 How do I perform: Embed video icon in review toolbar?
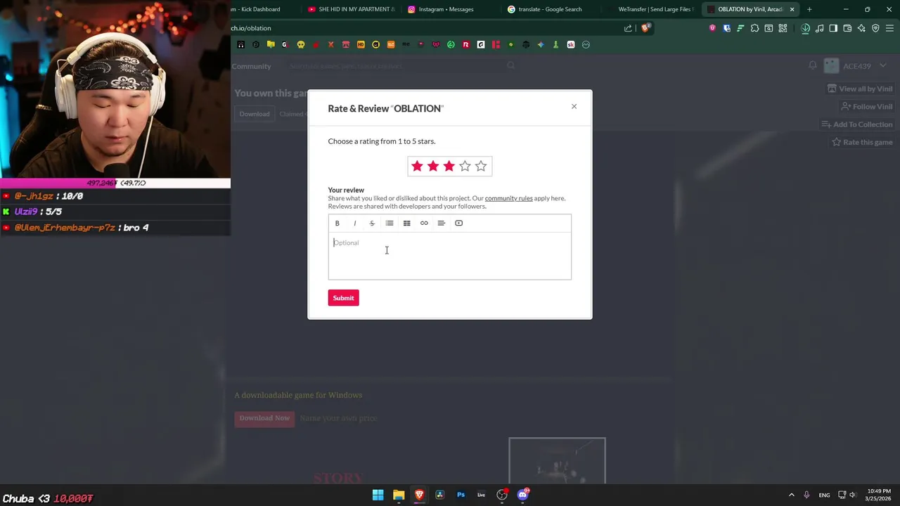(x=458, y=223)
